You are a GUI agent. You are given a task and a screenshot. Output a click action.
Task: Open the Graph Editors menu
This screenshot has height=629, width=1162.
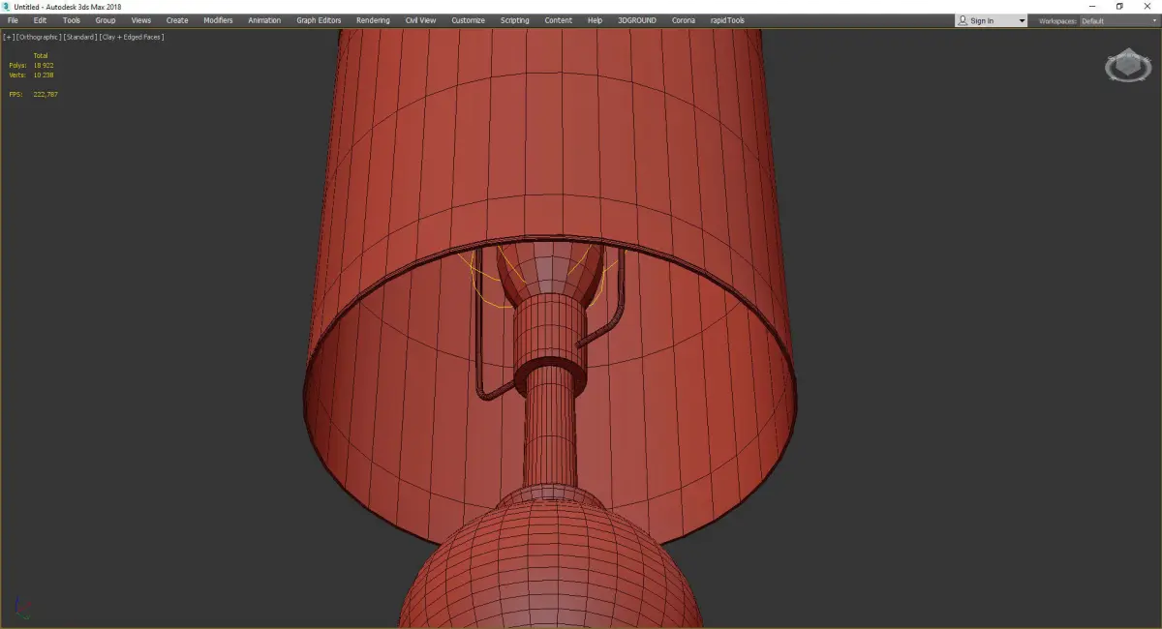[x=320, y=20]
